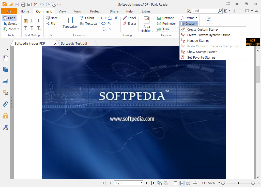Open the Pages thumbnails panel in sidebar
261x187 pixels.
6,70
